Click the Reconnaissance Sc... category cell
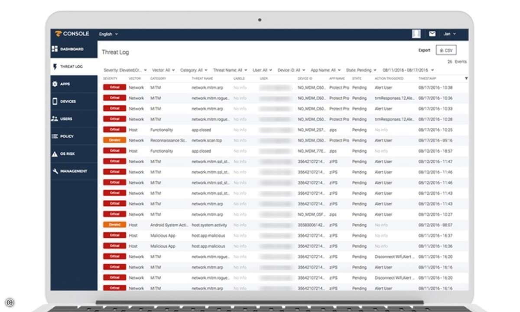This screenshot has height=312, width=520. [x=169, y=140]
